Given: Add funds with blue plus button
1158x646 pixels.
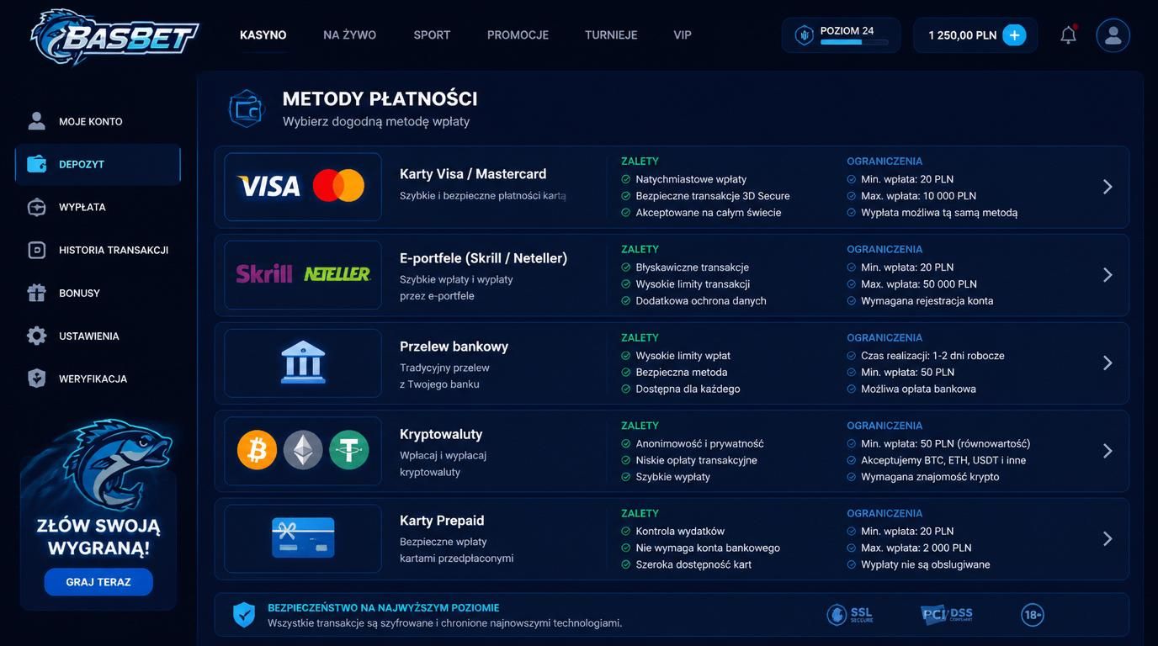Looking at the screenshot, I should pyautogui.click(x=1014, y=35).
